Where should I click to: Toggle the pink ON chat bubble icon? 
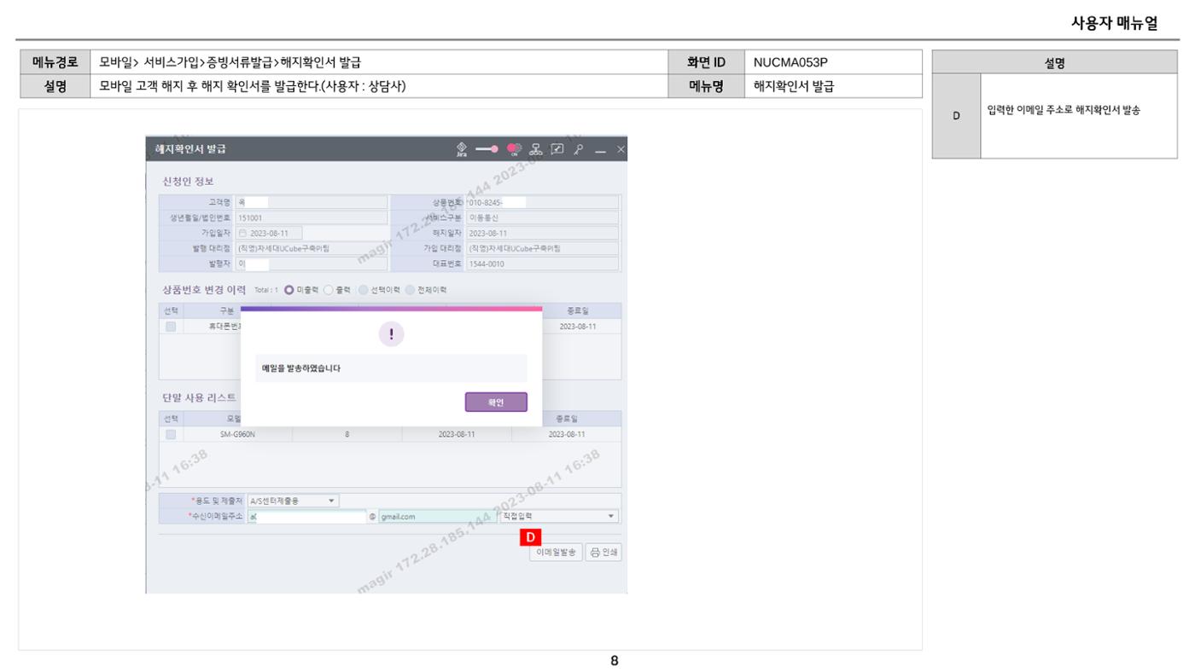(x=516, y=148)
